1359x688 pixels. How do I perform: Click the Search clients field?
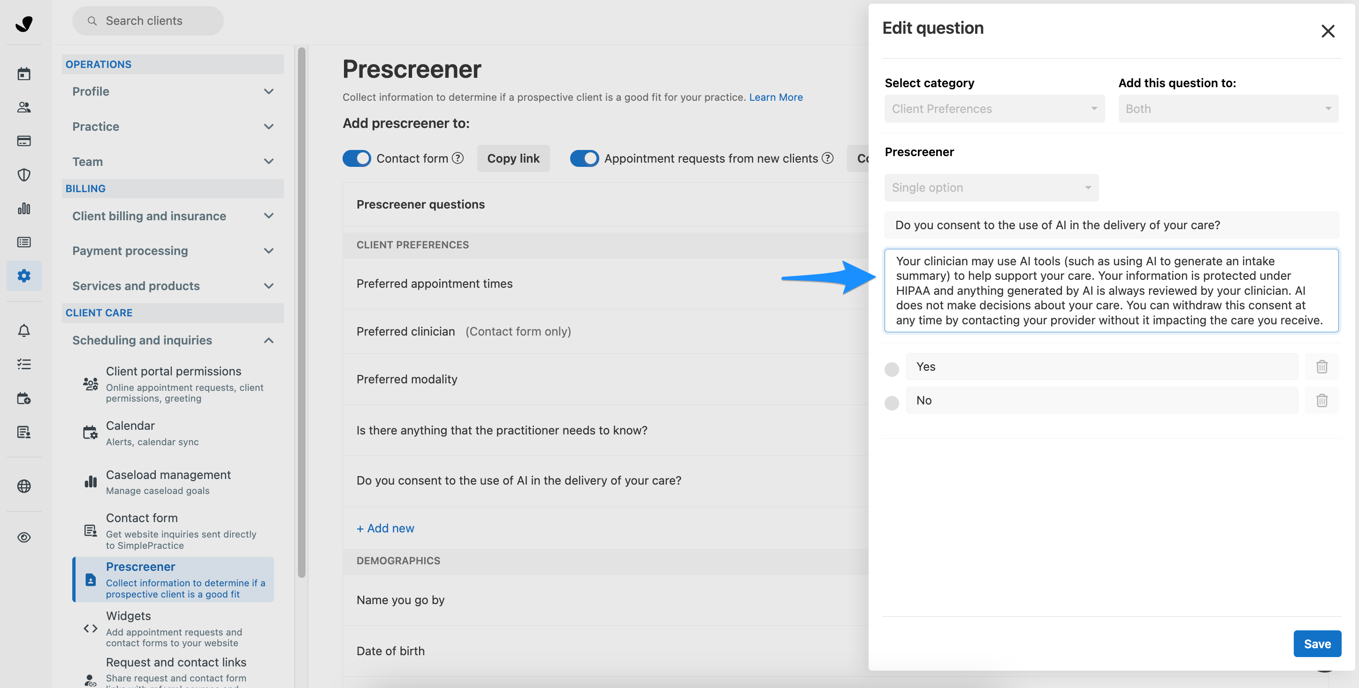[148, 21]
